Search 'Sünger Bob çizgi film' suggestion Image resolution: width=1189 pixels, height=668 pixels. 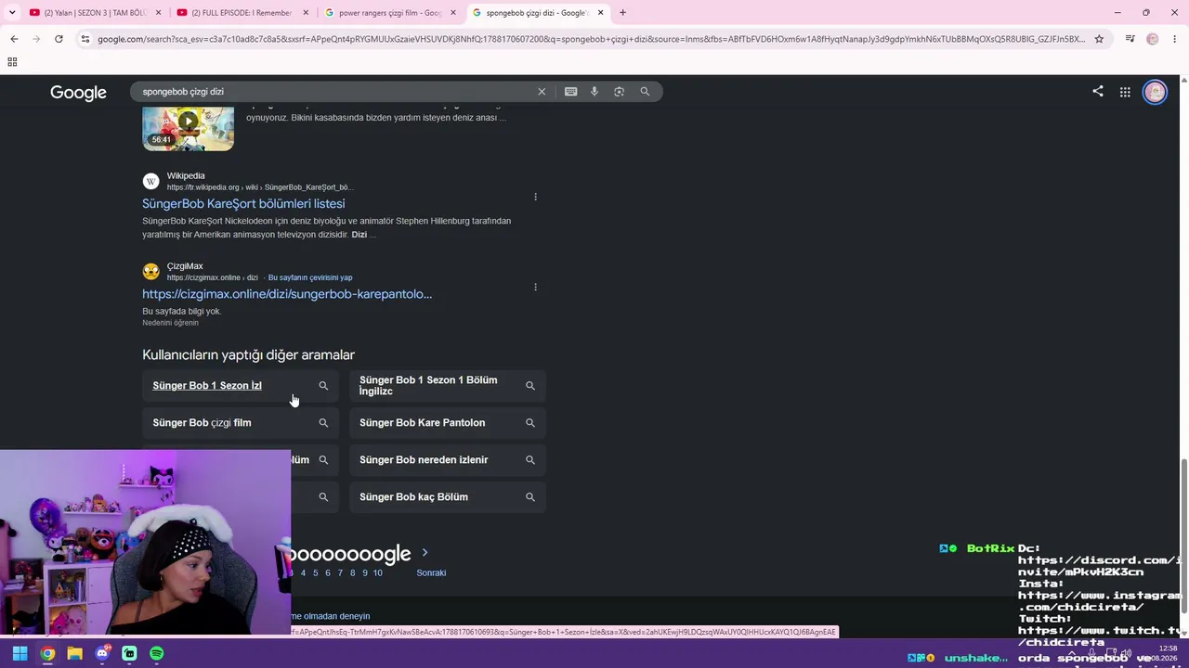241,423
